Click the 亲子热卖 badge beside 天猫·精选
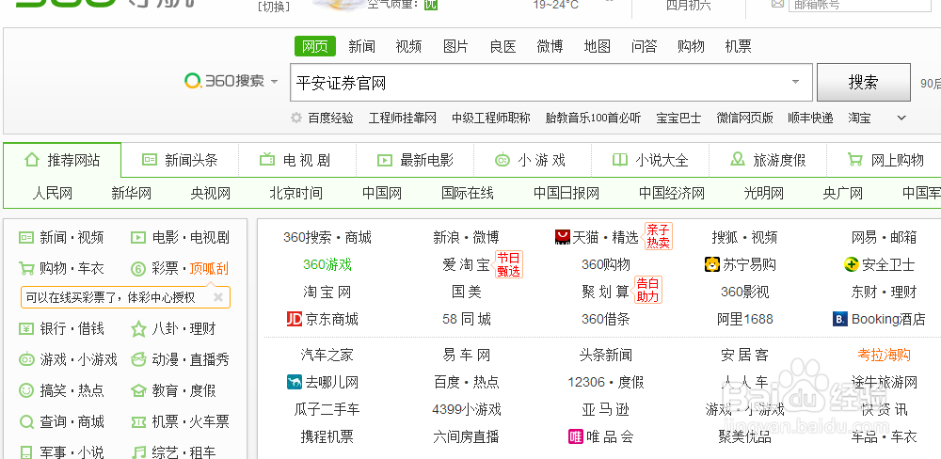The image size is (941, 459). (x=659, y=236)
